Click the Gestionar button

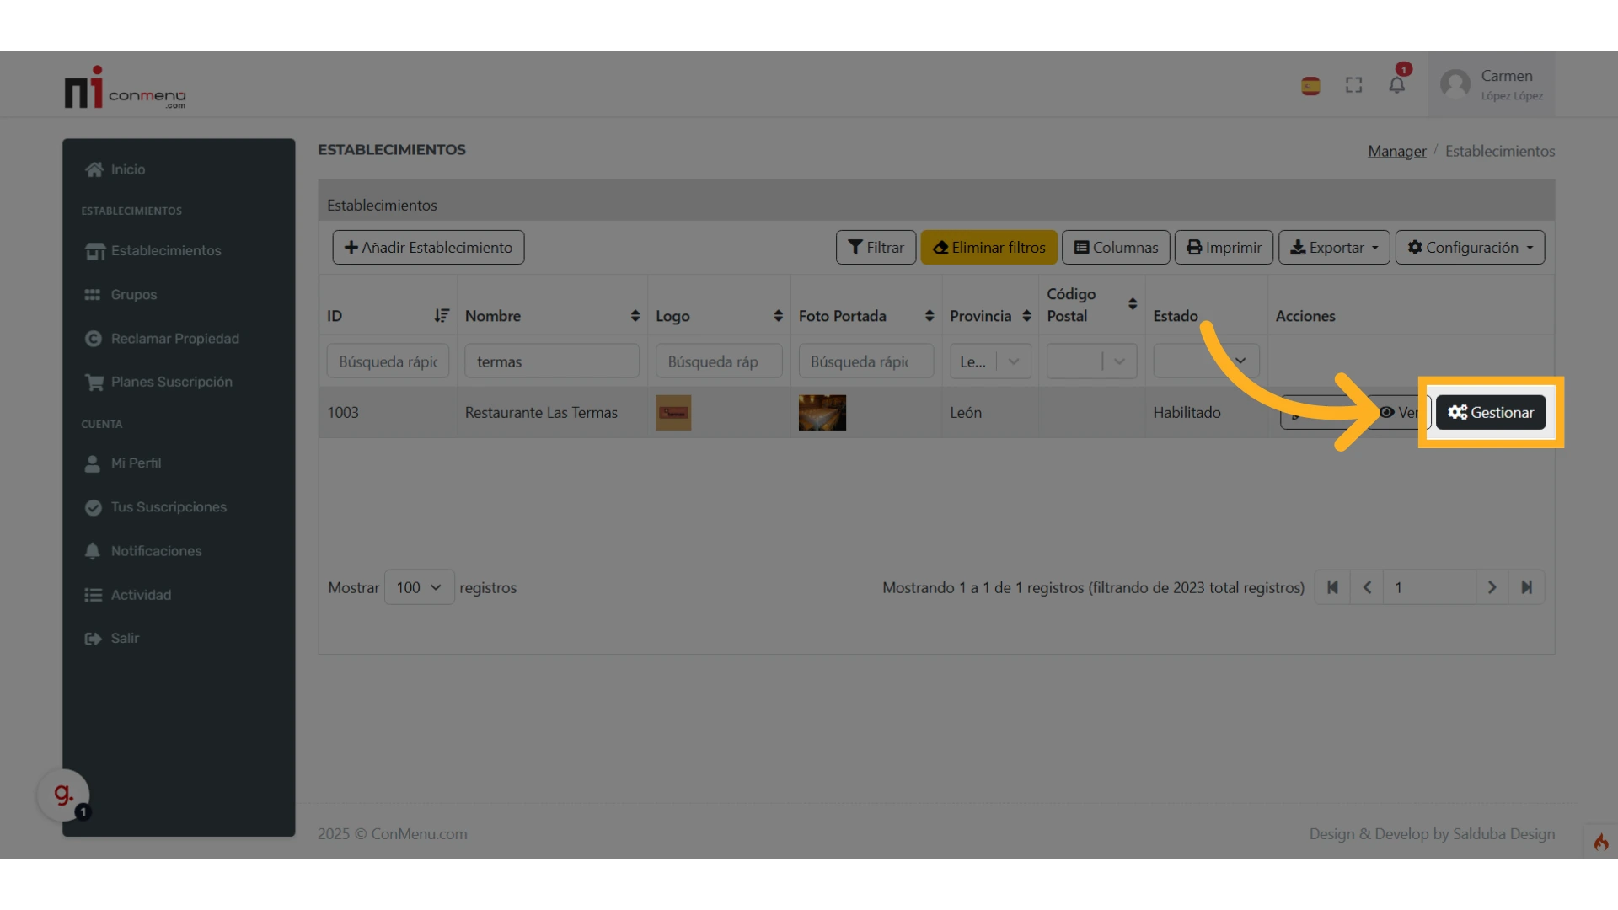[x=1490, y=413]
